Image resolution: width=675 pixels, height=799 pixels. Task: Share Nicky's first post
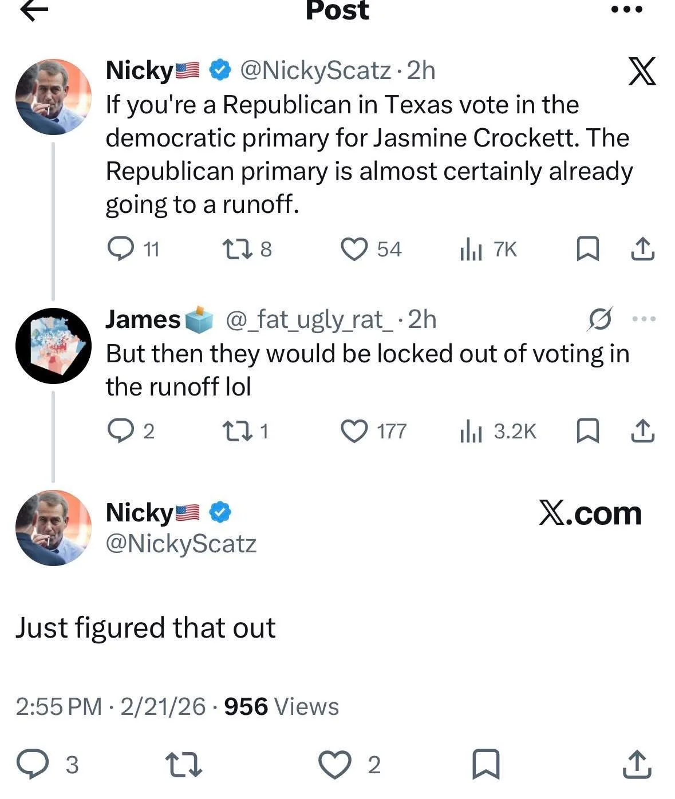pyautogui.click(x=642, y=250)
